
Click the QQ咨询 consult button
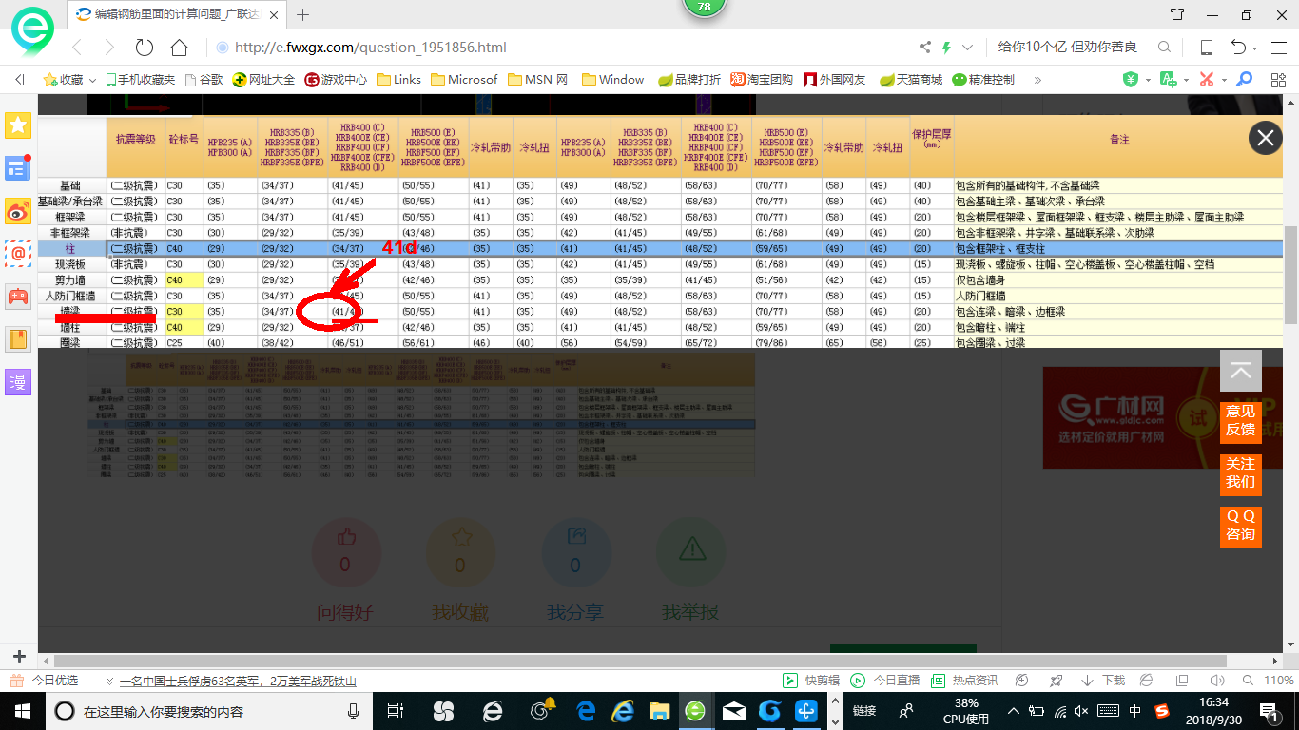point(1241,526)
